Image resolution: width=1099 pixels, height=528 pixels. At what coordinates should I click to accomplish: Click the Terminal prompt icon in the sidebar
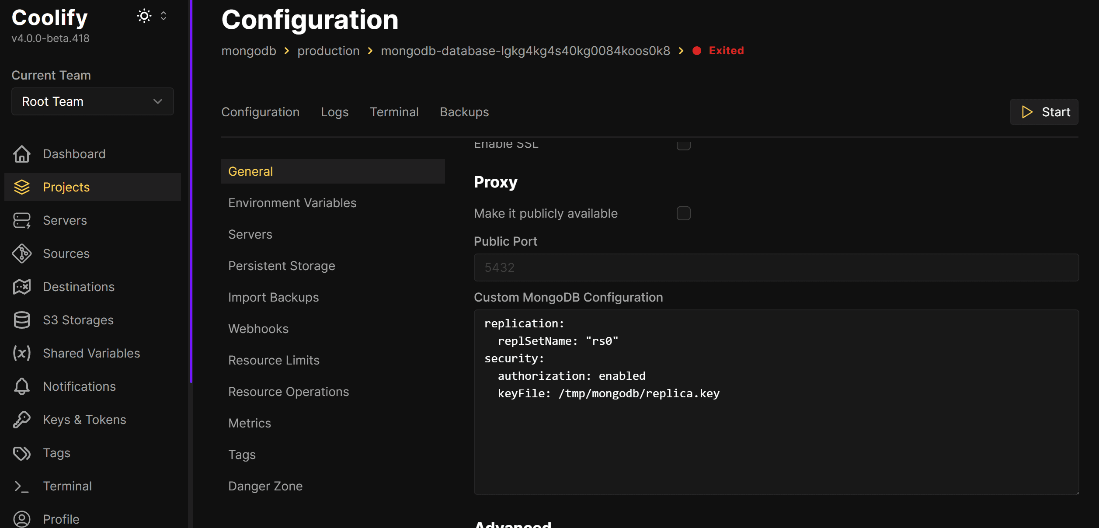tap(22, 486)
